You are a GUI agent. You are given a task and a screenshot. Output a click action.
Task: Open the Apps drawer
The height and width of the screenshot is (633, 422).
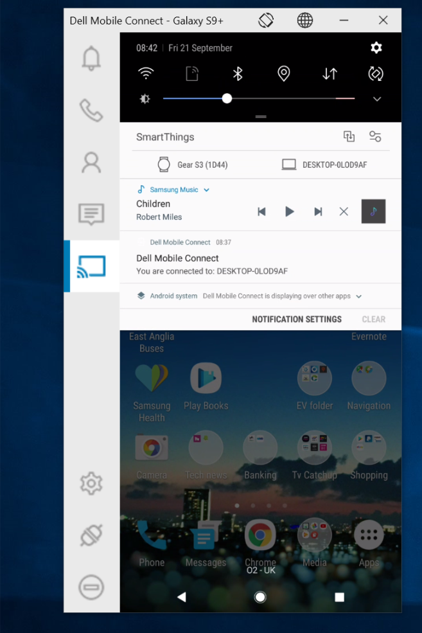(369, 535)
